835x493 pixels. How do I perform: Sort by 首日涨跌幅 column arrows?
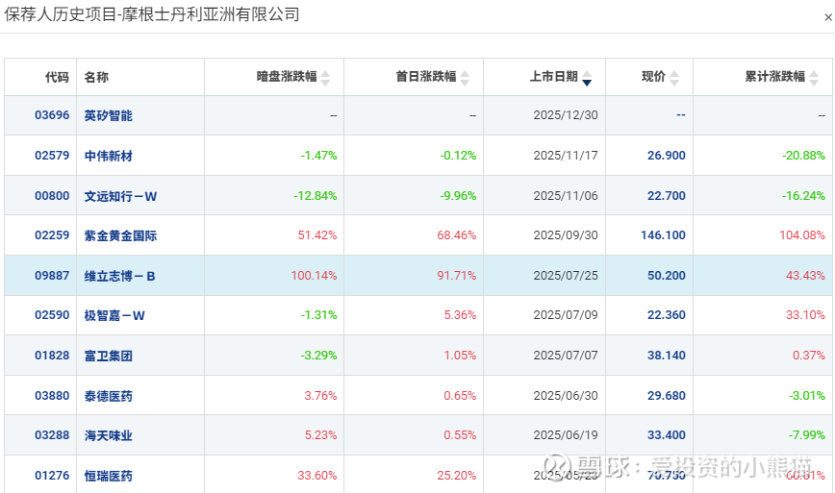pos(465,78)
